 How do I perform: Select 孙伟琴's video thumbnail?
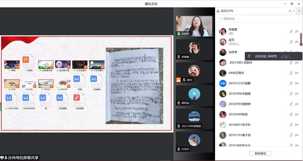tap(194, 26)
